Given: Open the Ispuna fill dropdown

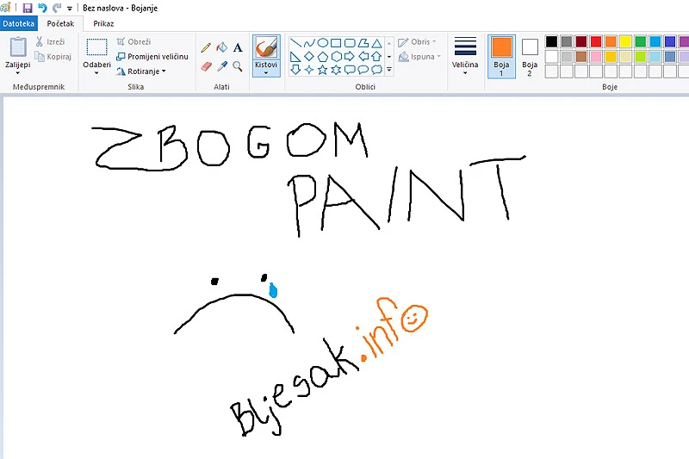Looking at the screenshot, I should pyautogui.click(x=419, y=57).
